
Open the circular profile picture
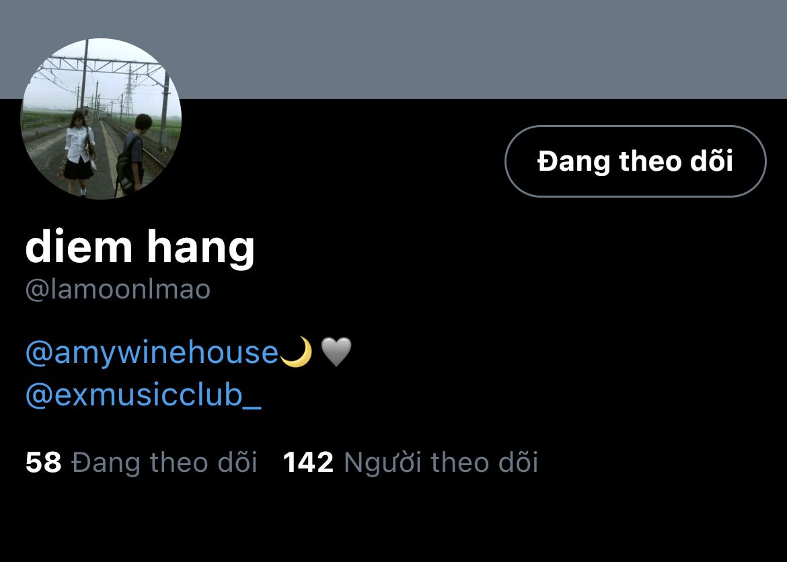[x=101, y=119]
